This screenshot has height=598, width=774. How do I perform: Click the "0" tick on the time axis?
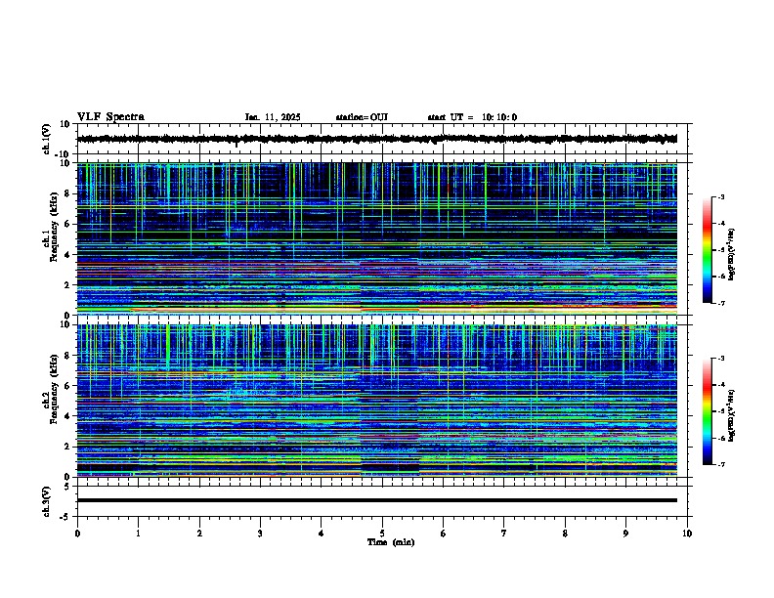click(77, 534)
